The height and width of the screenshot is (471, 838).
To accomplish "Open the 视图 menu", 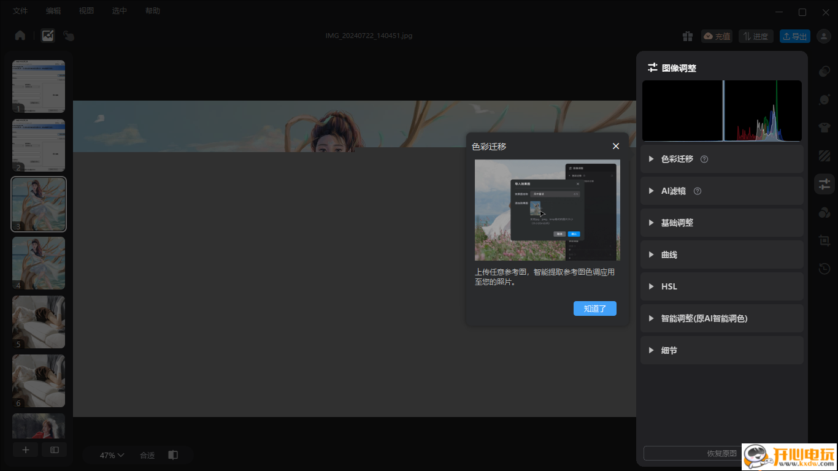I will pyautogui.click(x=86, y=10).
